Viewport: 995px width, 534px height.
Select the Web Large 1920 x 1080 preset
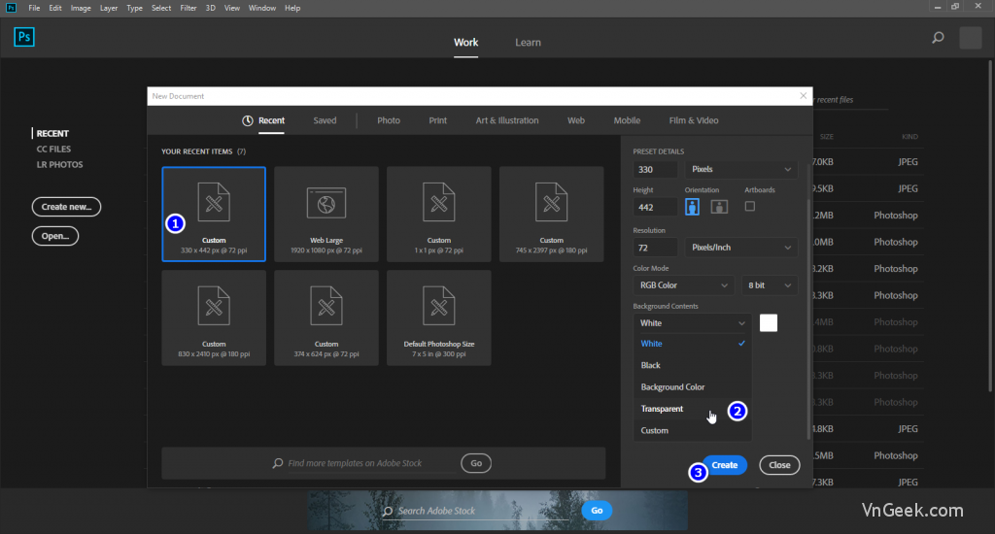[x=326, y=214]
